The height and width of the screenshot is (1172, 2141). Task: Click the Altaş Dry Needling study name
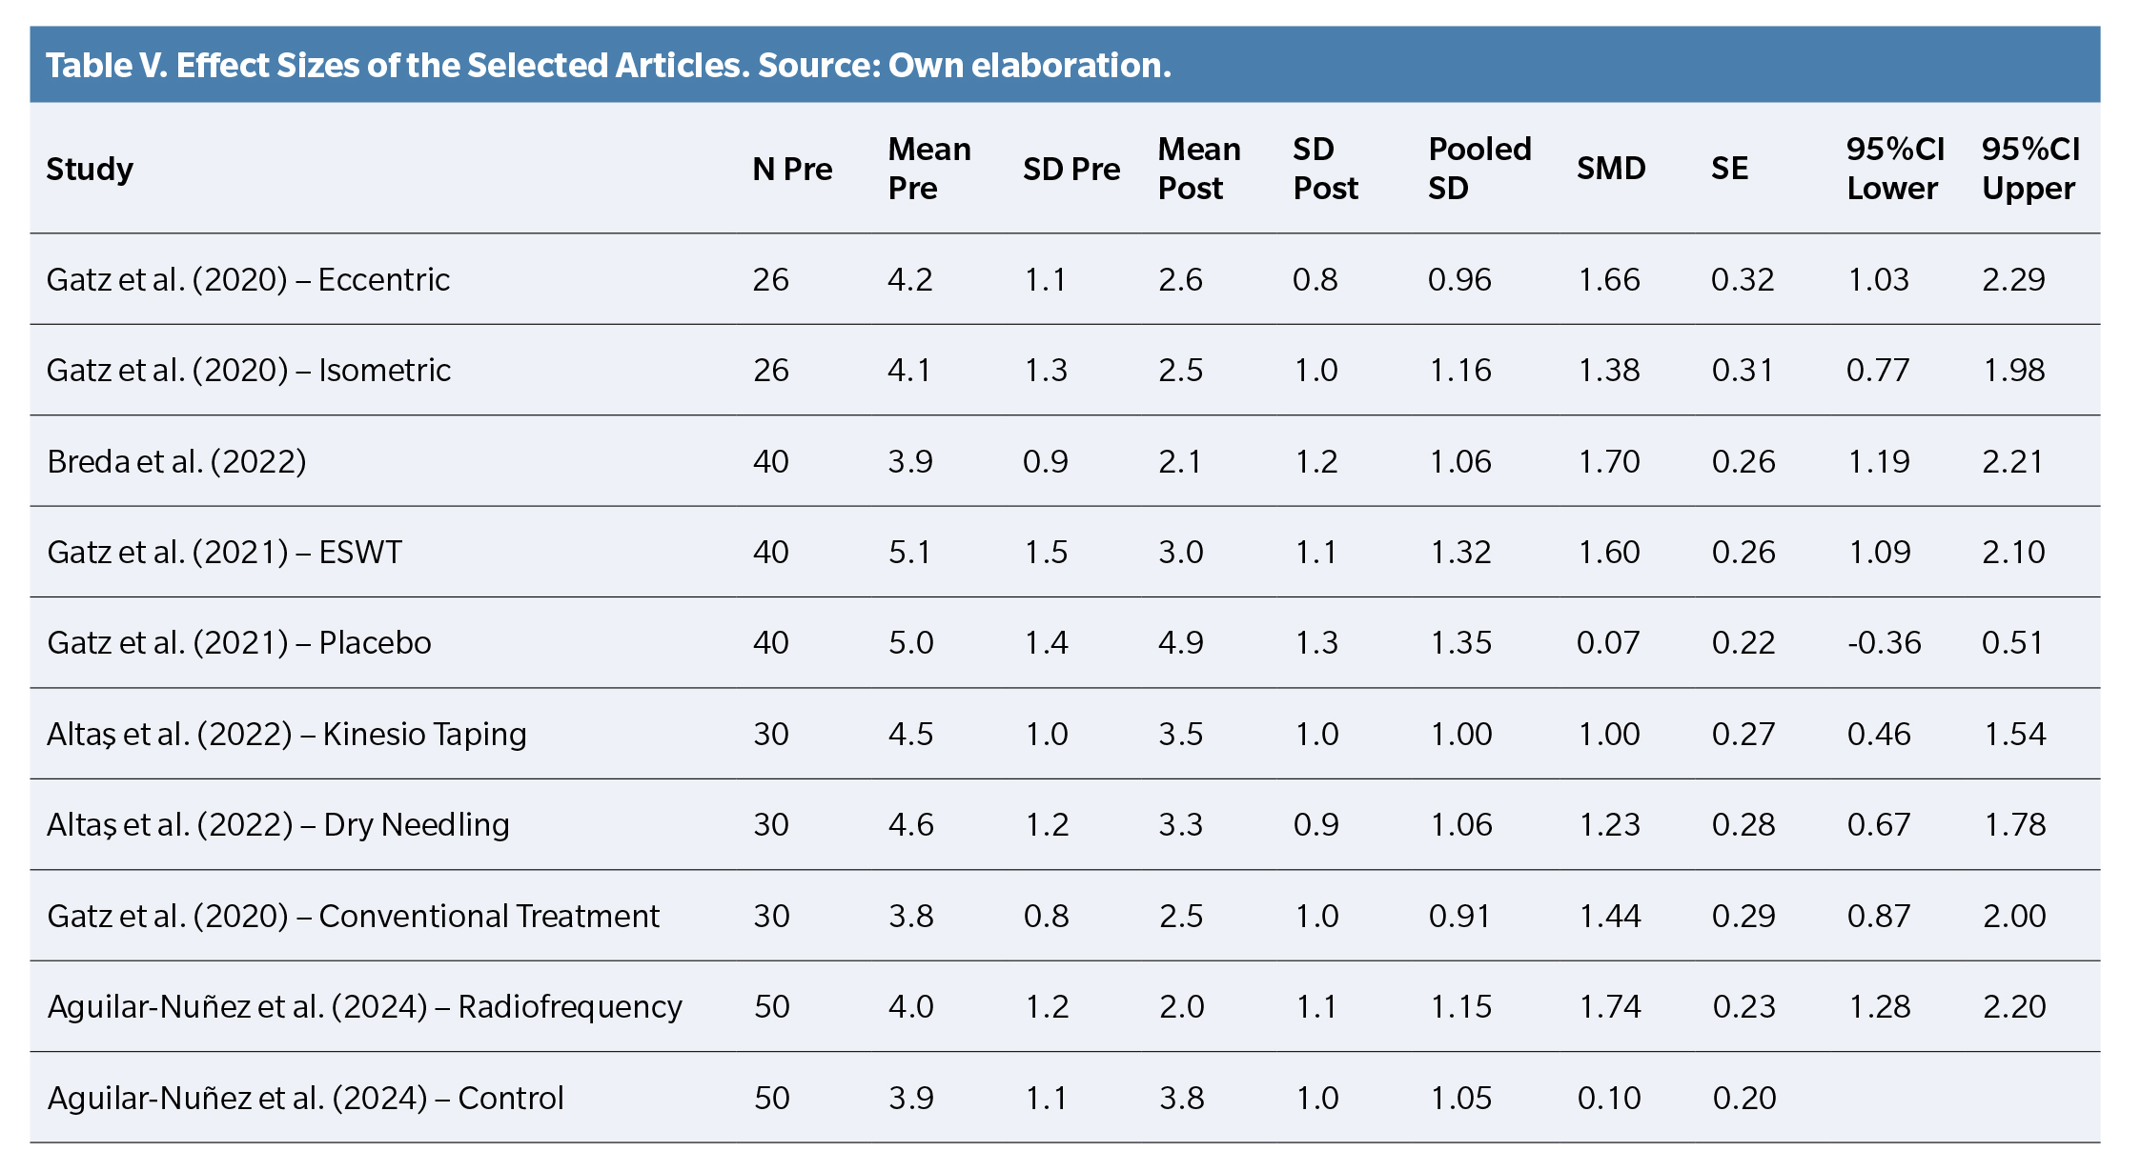pos(278,824)
